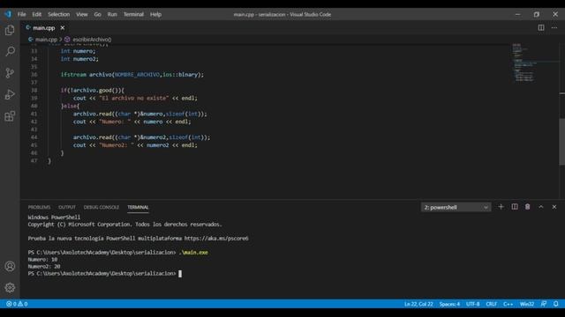Open the Help menu
565x317 pixels.
[155, 14]
